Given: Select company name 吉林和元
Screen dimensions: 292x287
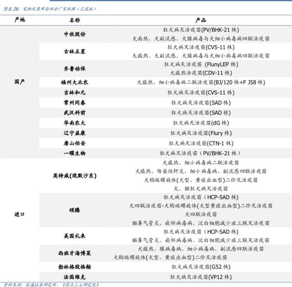Looking at the screenshot, I should [75, 93].
